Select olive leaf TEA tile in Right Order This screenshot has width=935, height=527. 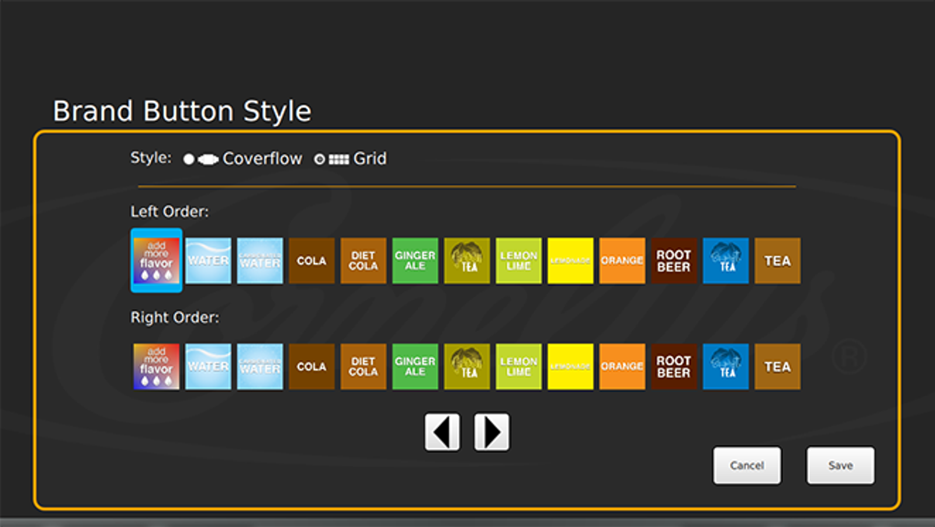point(467,366)
